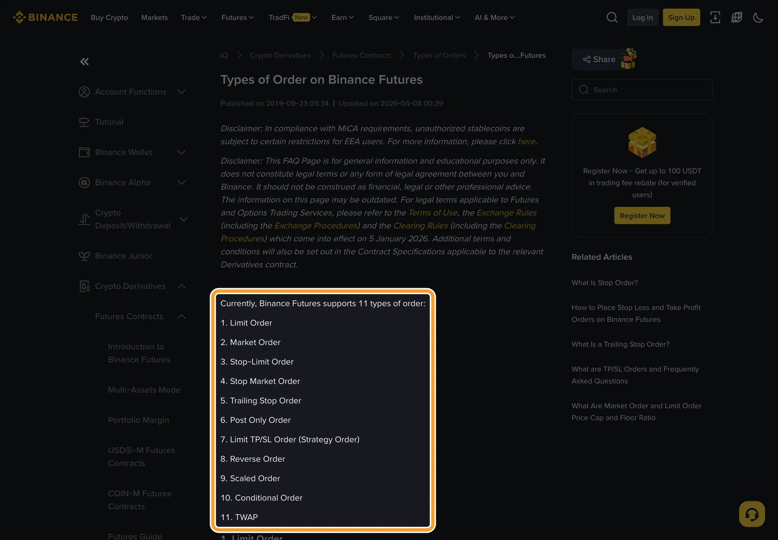Open the Terms of Use link

(433, 213)
